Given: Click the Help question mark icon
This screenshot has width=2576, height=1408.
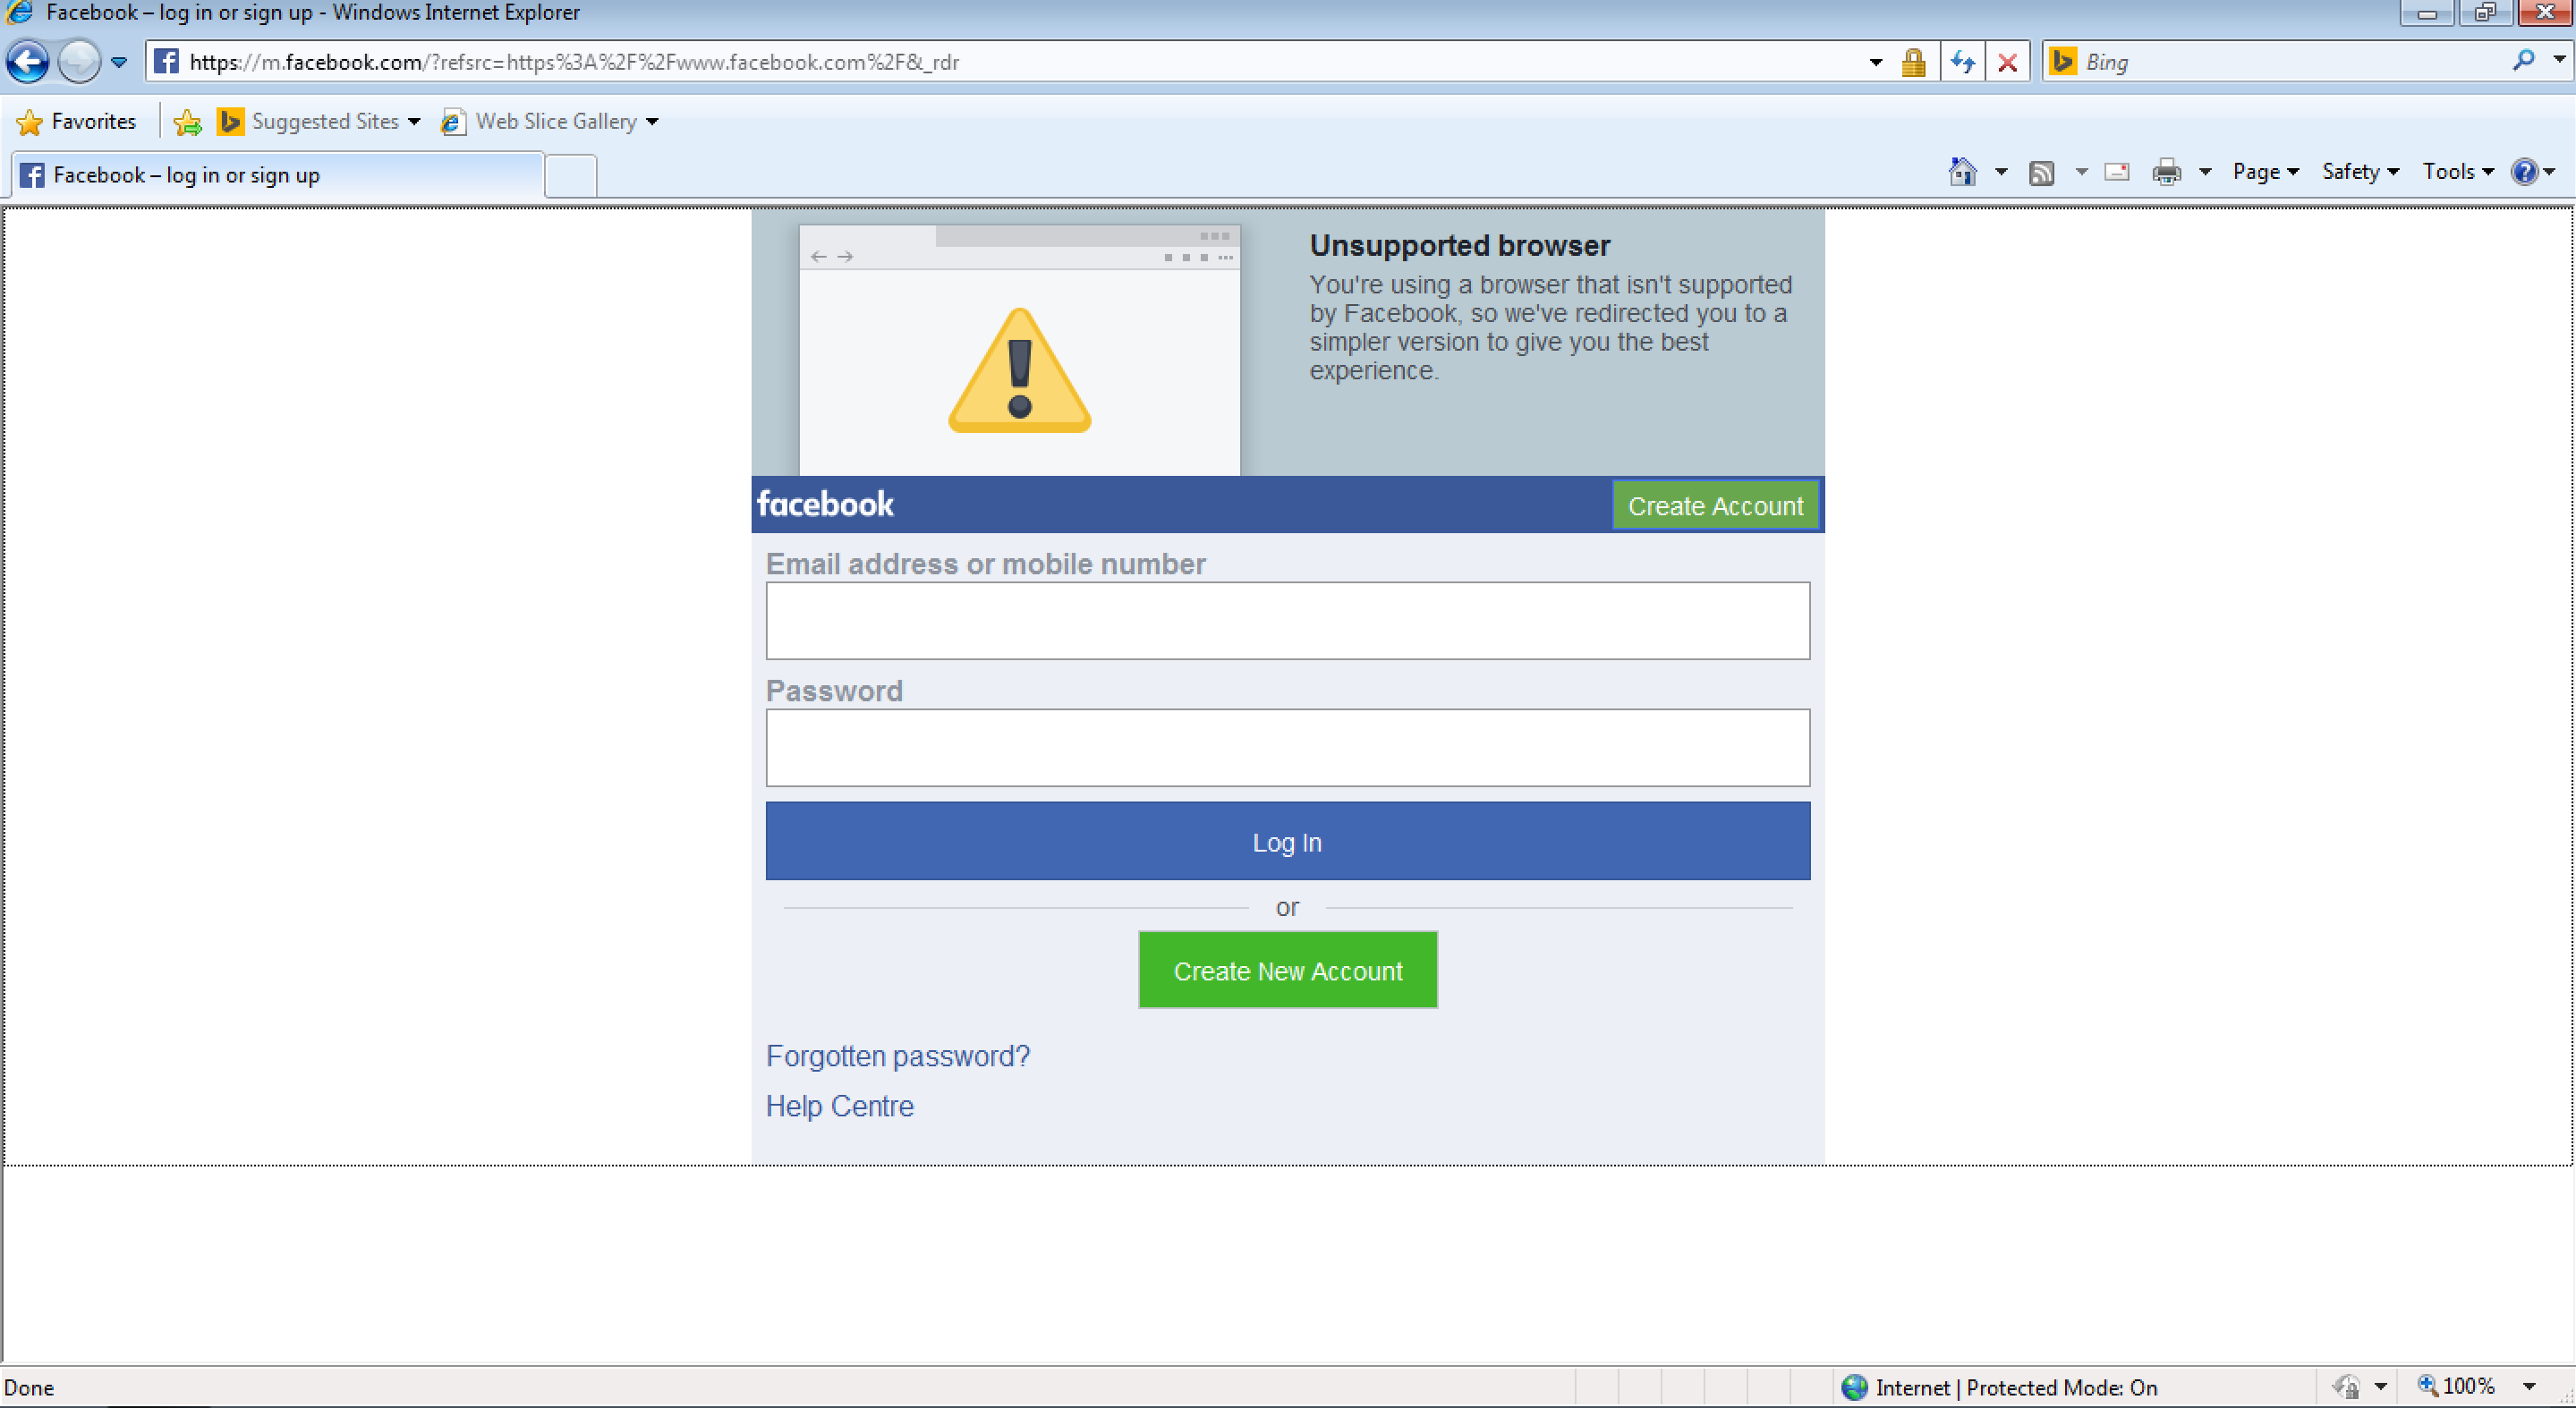Looking at the screenshot, I should click(x=2524, y=172).
